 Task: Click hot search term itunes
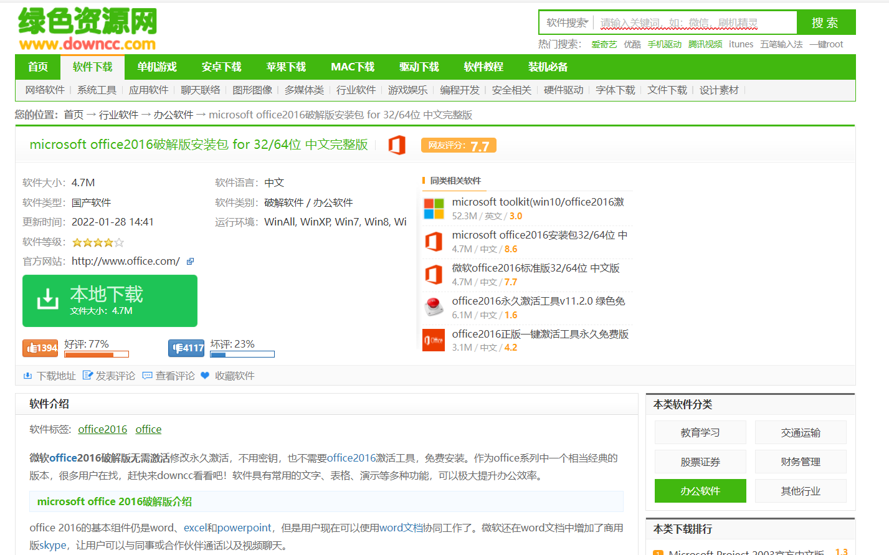(x=741, y=44)
